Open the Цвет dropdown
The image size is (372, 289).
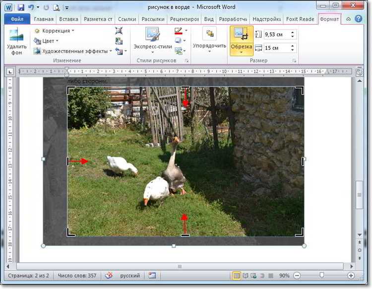point(46,41)
